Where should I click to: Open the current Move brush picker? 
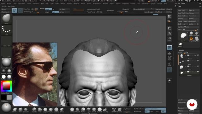(6, 19)
